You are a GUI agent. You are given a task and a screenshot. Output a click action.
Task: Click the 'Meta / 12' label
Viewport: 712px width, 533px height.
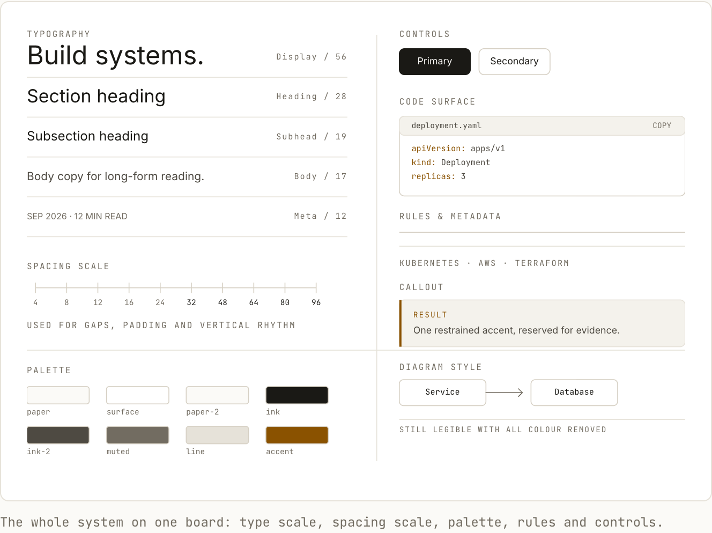(321, 216)
